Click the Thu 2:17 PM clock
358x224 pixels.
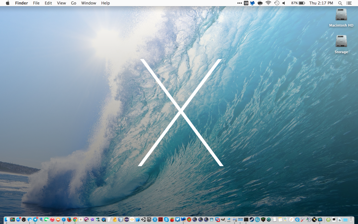click(321, 3)
